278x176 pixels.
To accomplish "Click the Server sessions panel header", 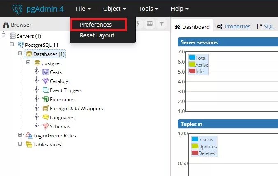I will click(x=228, y=42).
